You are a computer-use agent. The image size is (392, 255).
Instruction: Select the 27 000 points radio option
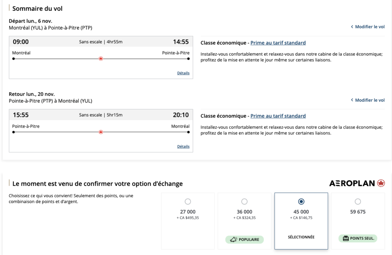188,201
